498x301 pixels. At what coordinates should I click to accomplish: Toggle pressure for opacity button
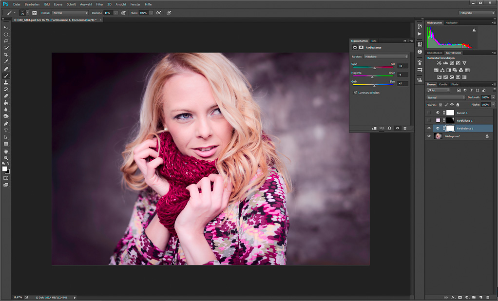tap(124, 13)
